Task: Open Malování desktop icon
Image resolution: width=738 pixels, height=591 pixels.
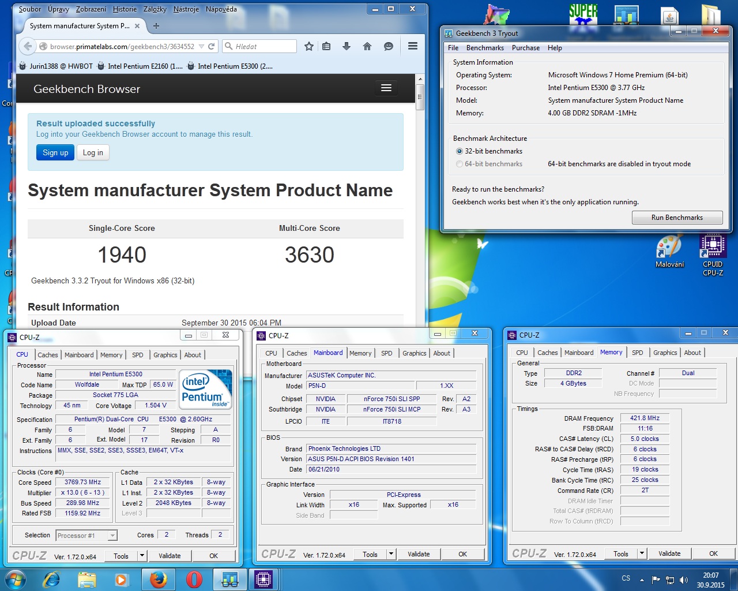Action: (x=669, y=252)
